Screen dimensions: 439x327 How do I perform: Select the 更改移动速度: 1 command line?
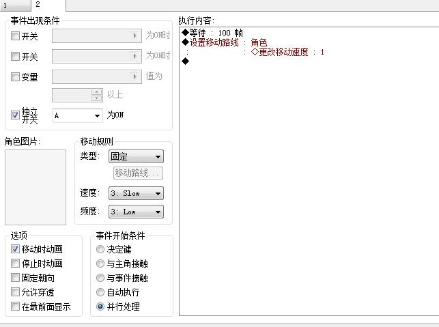click(288, 52)
